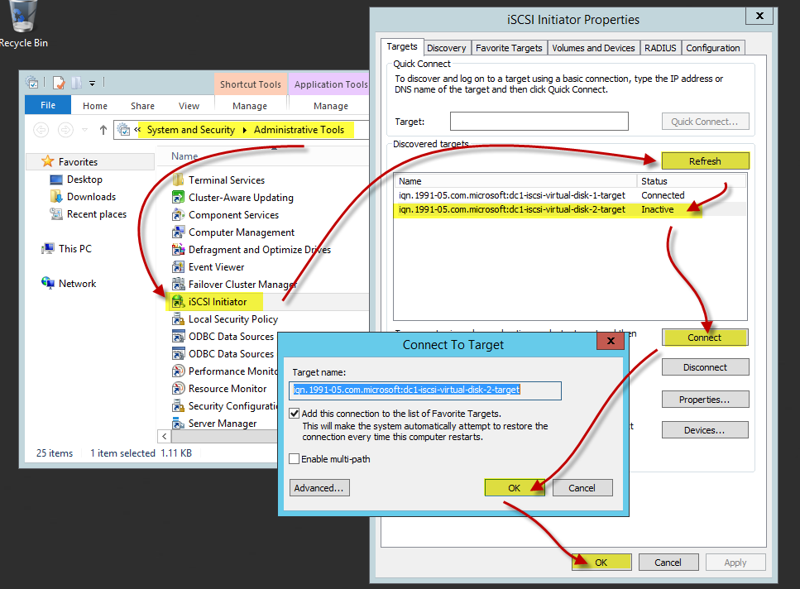Click the iSCSI Initiator shortcut icon

click(178, 301)
